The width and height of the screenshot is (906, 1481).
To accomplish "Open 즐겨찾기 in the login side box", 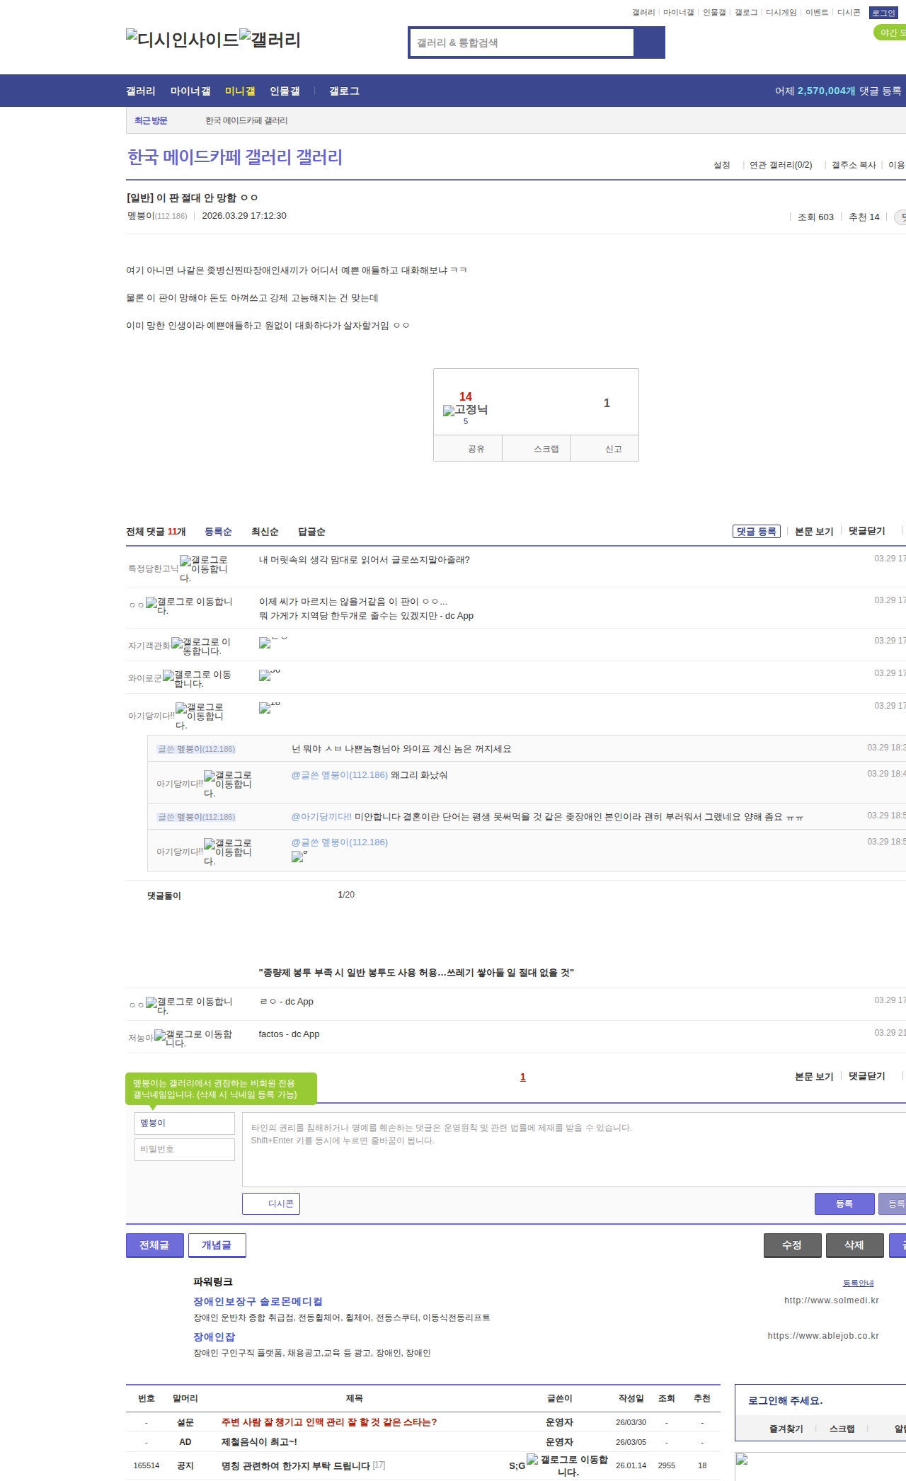I will coord(786,1429).
